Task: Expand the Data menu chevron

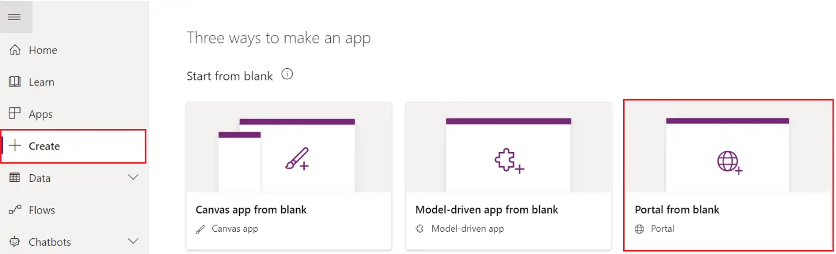Action: (x=133, y=177)
